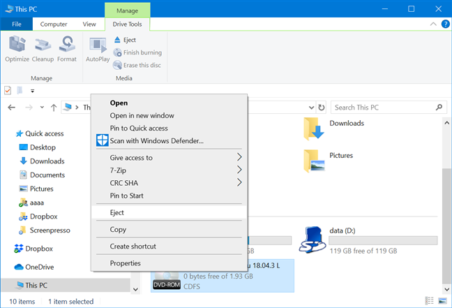Choose Create shortcut in context menu
Image resolution: width=452 pixels, height=308 pixels.
tap(169, 247)
